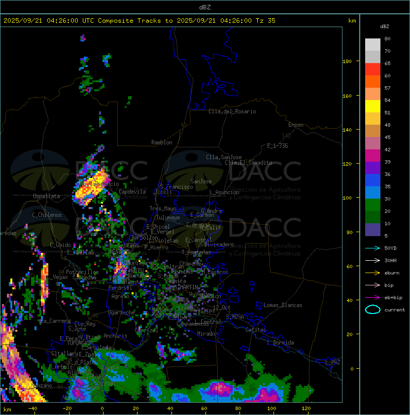Click the Encon place label

pos(296,125)
